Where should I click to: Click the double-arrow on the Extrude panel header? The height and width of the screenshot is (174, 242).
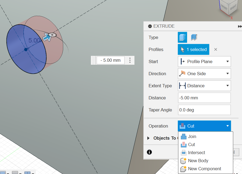pyautogui.click(x=240, y=26)
